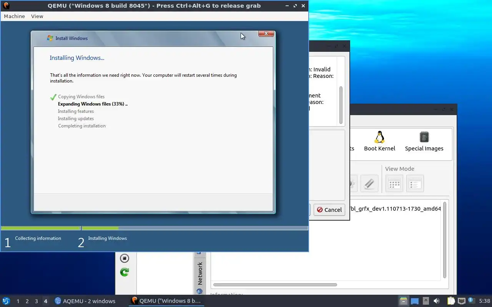Click the setup progress bar at the bottom
492x307 pixels.
[x=155, y=228]
